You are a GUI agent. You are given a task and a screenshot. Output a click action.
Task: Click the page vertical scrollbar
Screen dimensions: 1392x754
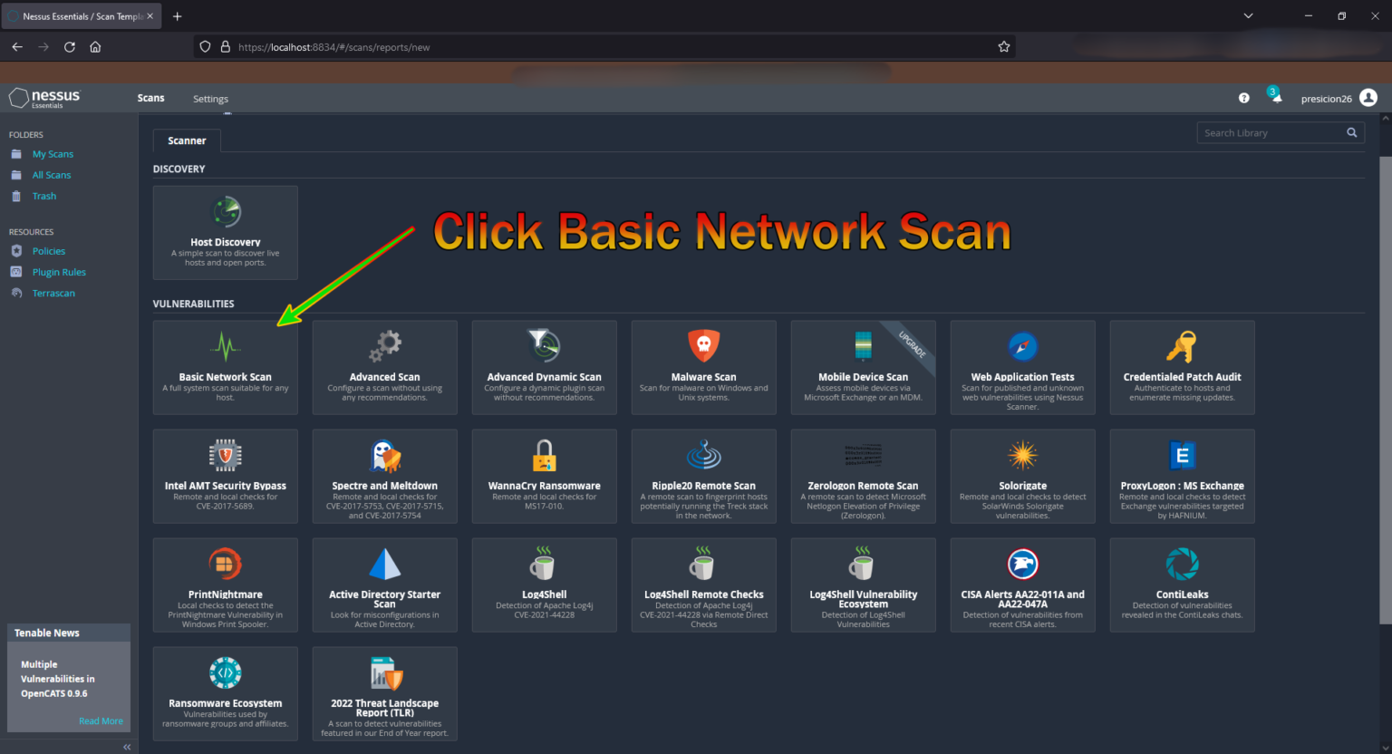[1385, 390]
